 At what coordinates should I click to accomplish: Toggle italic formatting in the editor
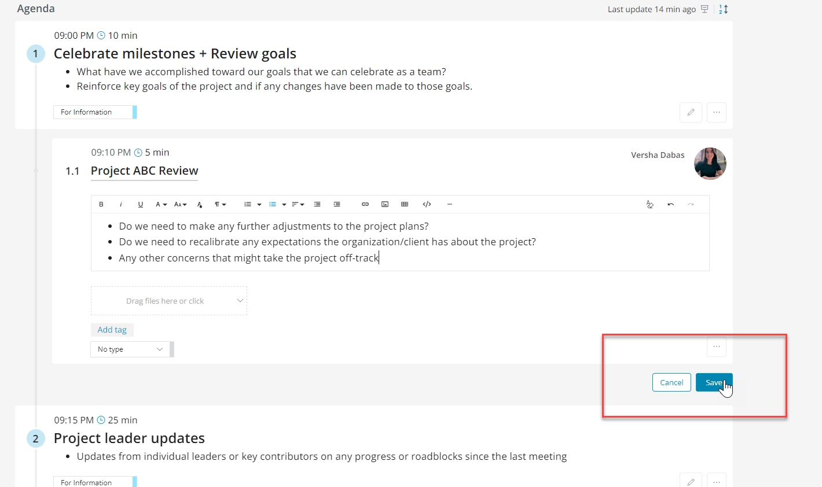121,204
